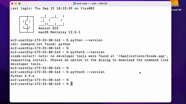Click the EC2 ASCII art banner text
186x104 pixels.
click(51, 21)
